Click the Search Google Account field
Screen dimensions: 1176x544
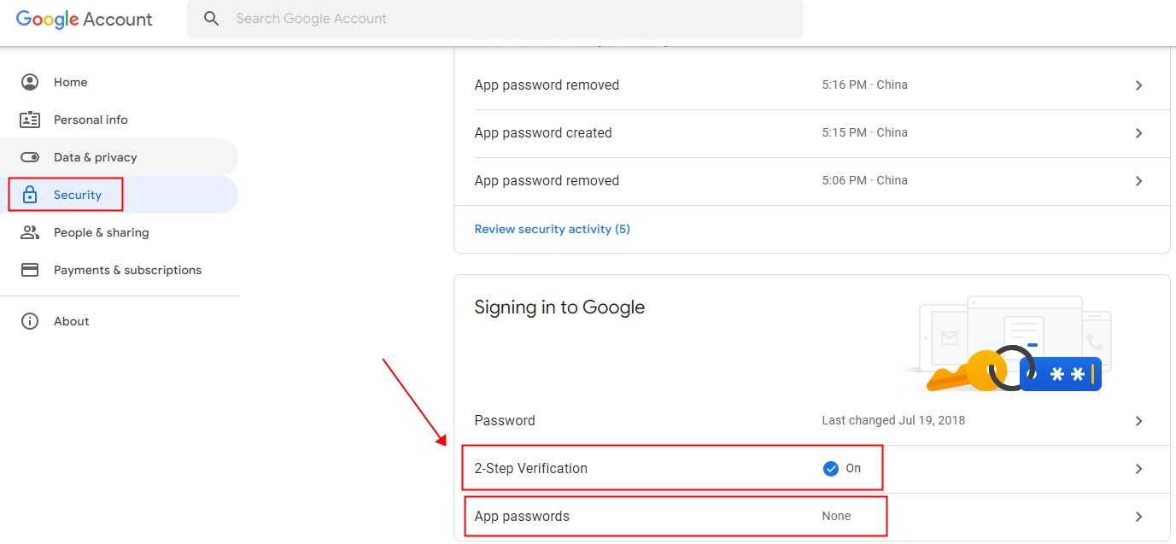coord(495,19)
